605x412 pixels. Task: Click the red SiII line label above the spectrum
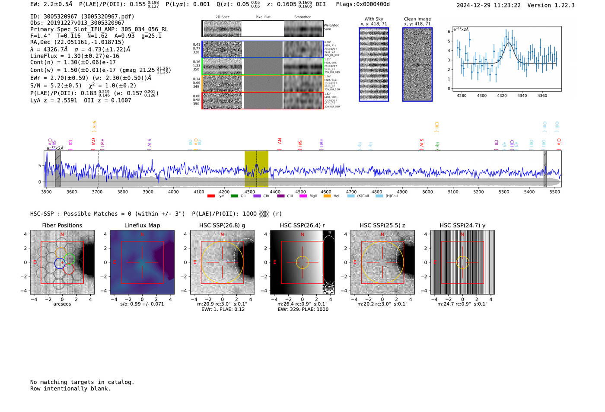[x=300, y=144]
